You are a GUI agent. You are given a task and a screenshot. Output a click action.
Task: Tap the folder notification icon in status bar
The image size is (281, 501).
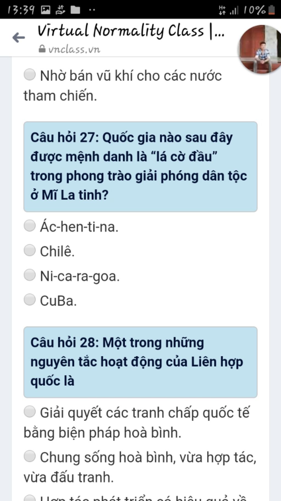[x=75, y=10]
